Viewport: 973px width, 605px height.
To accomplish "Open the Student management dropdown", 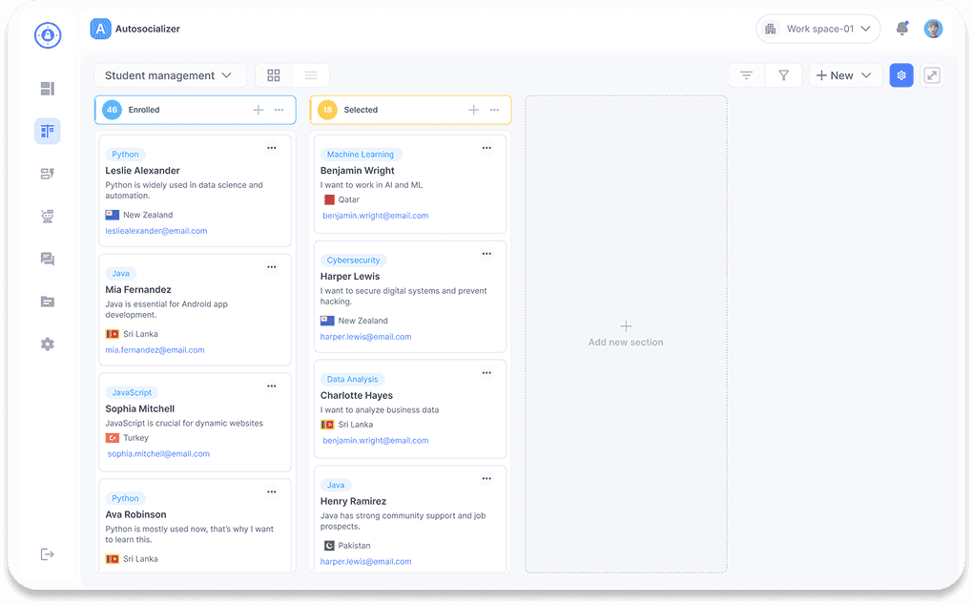I will point(169,75).
